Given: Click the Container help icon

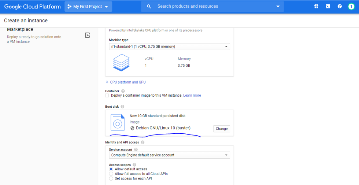Looking at the screenshot, I should (x=123, y=91).
